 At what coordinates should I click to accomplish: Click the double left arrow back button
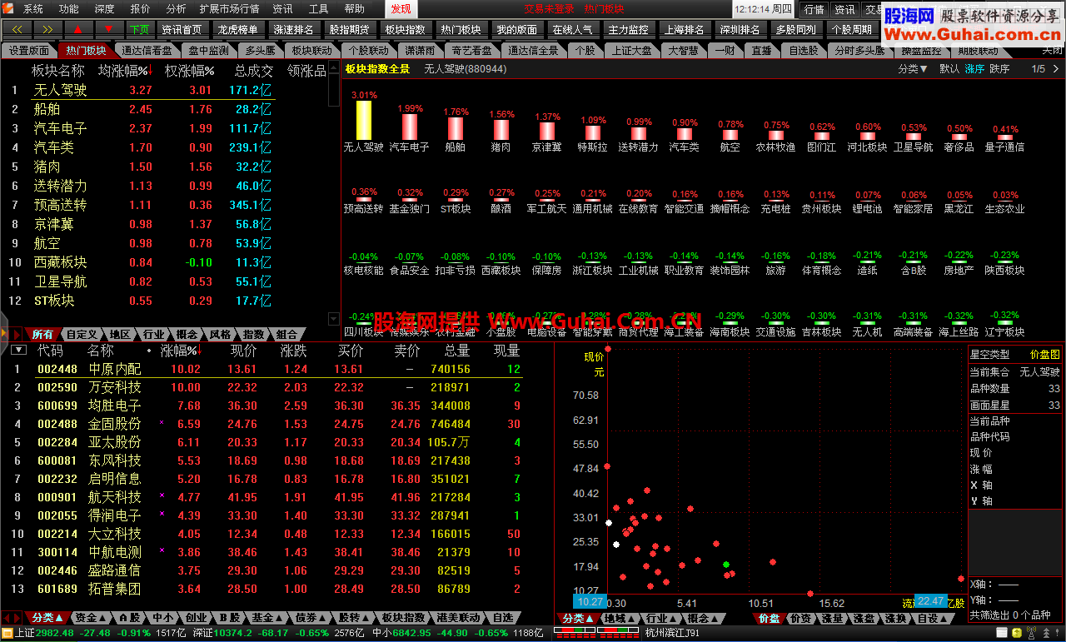click(17, 29)
